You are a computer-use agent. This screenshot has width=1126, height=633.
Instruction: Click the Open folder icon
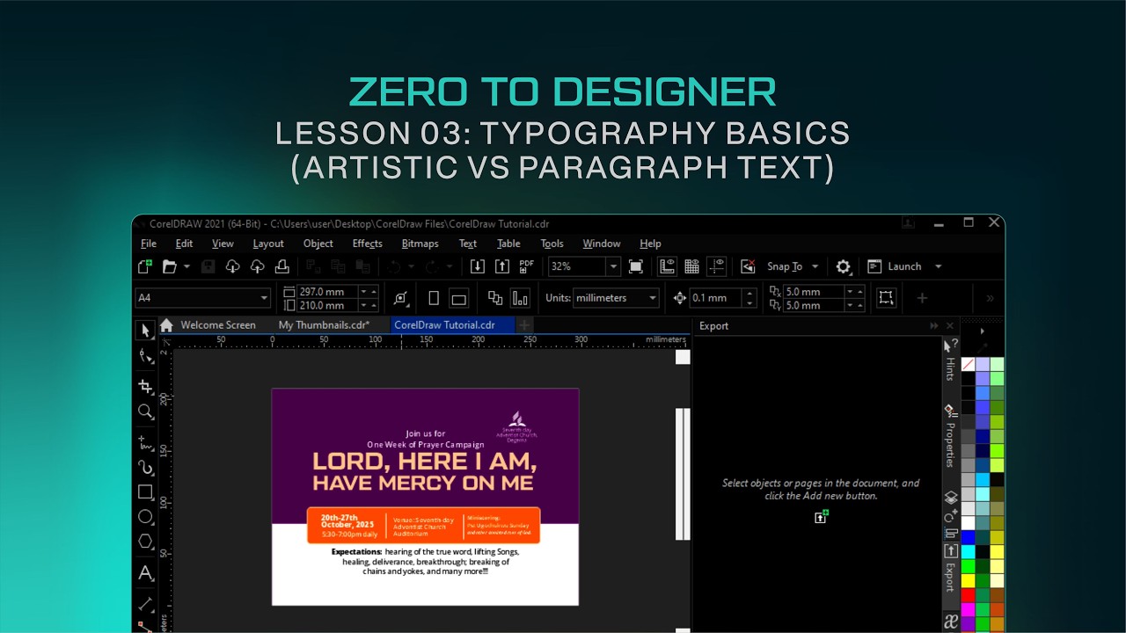click(170, 266)
